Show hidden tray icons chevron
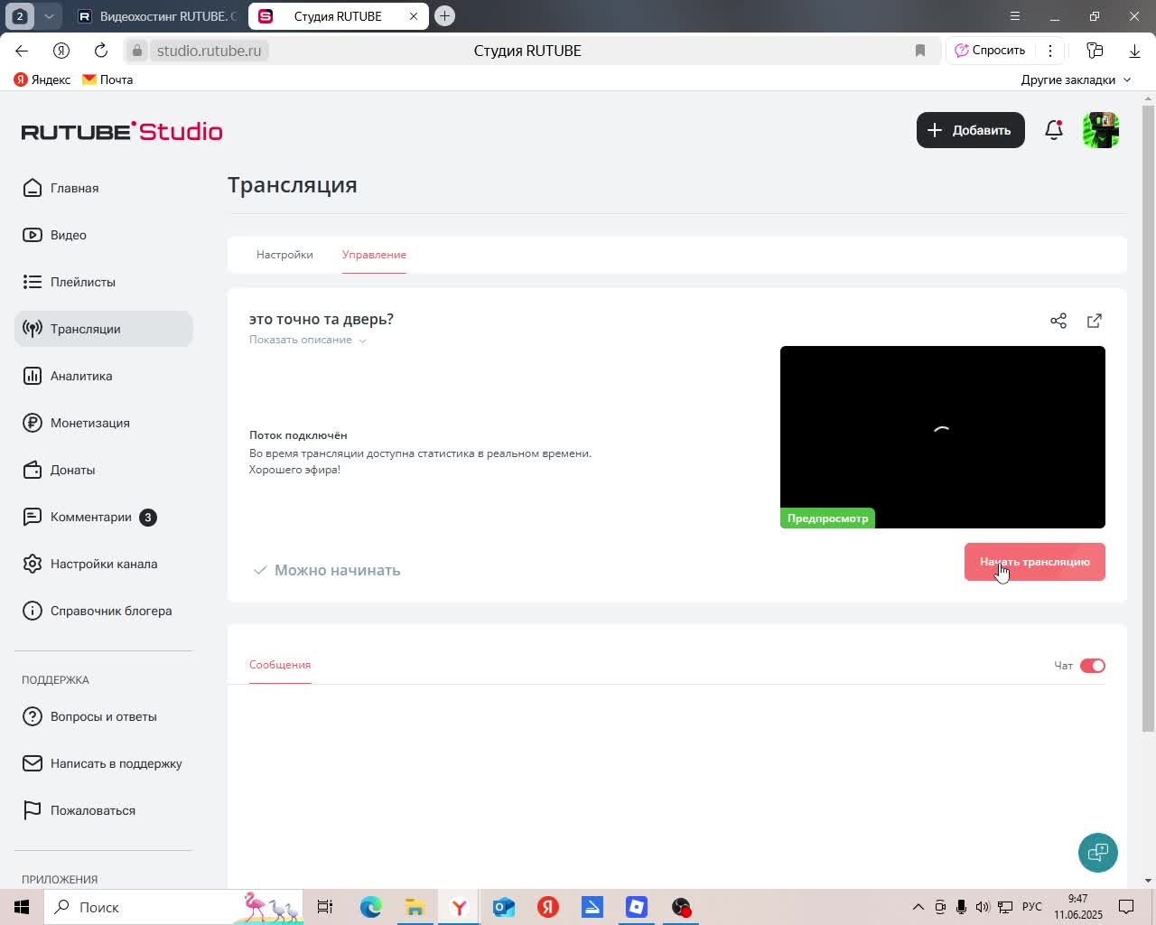Image resolution: width=1156 pixels, height=925 pixels. coord(918,907)
